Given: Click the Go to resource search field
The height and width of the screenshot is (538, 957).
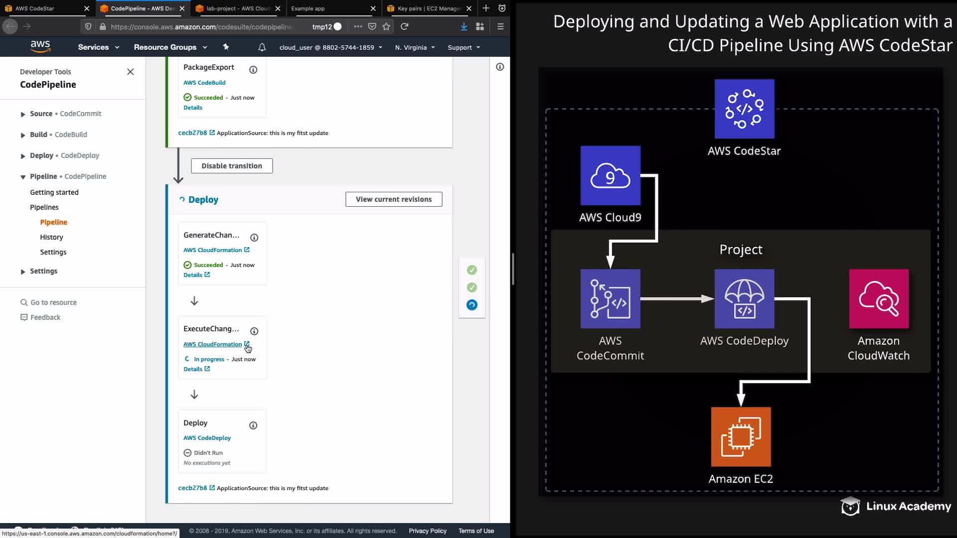Looking at the screenshot, I should point(53,302).
